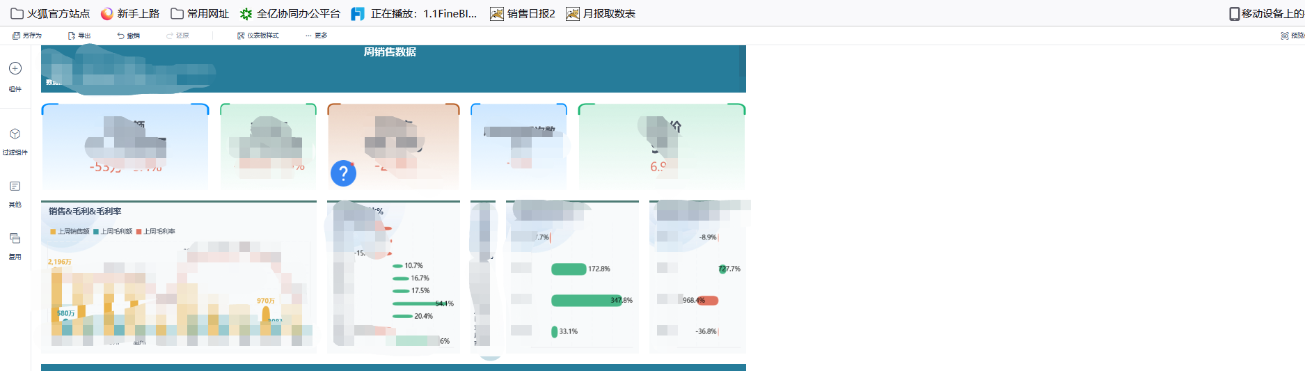Open the 其他 other components icon

point(15,186)
